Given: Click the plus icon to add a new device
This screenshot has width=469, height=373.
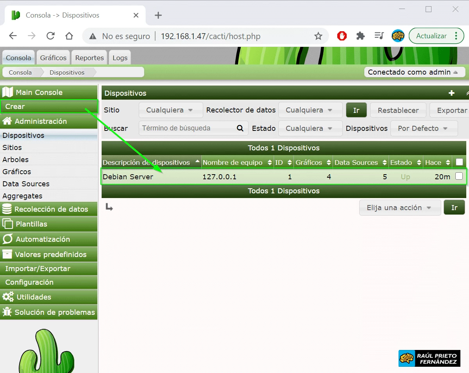Looking at the screenshot, I should point(451,93).
